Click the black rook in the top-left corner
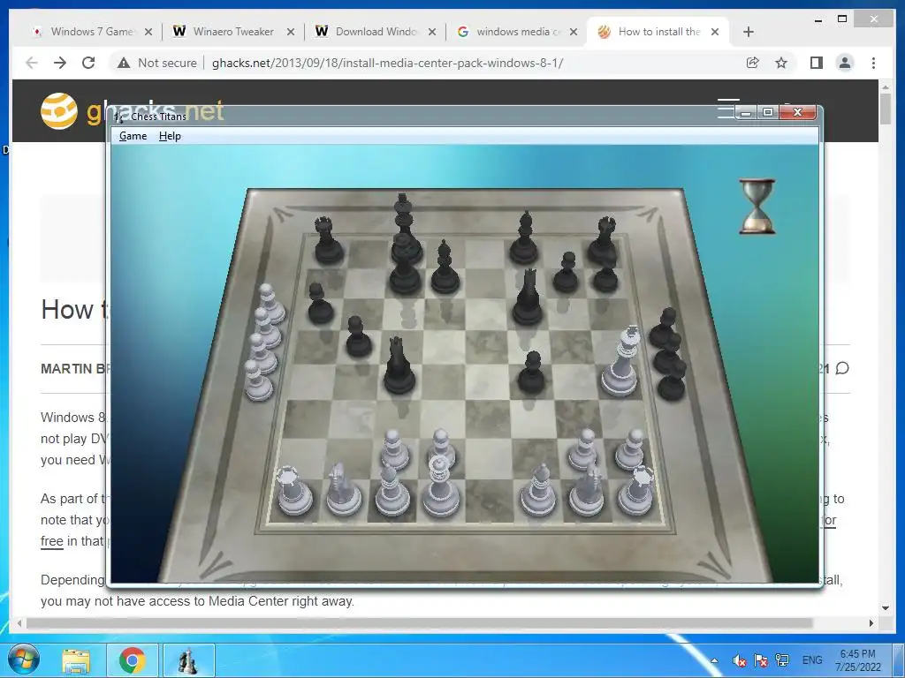Viewport: 905px width, 678px height. click(x=329, y=240)
